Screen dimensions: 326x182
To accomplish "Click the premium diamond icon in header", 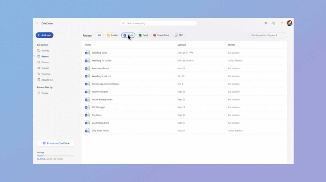I will pos(266,23).
